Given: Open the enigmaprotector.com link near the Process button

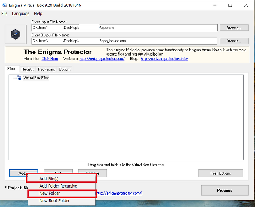Looking at the screenshot, I should coord(119,193).
